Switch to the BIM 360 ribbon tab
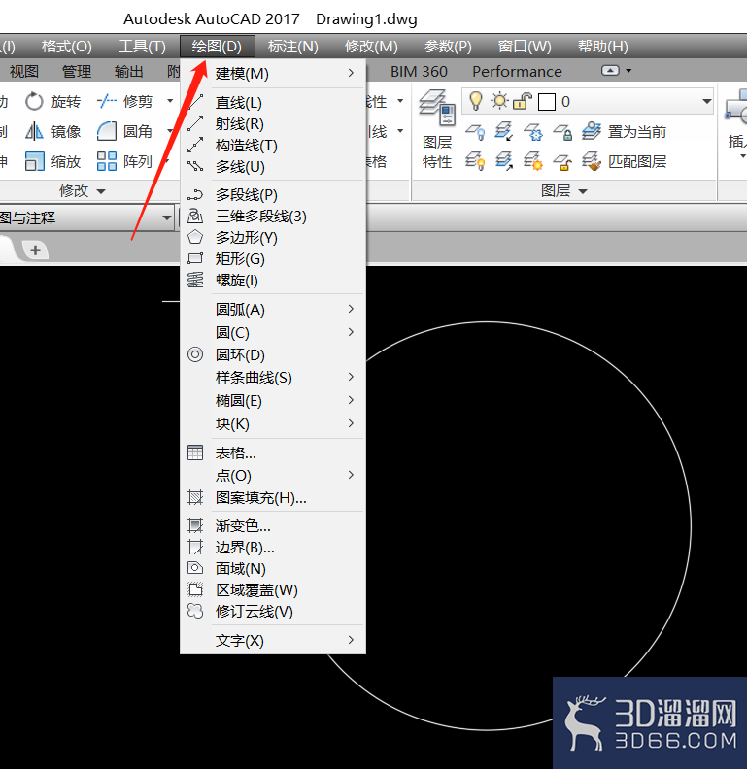Image resolution: width=747 pixels, height=769 pixels. 419,72
